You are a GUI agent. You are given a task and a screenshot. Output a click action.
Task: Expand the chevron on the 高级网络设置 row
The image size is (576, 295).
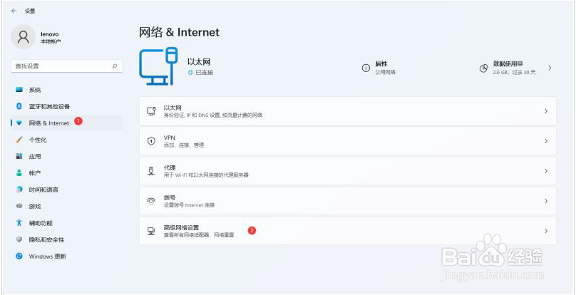coord(546,231)
